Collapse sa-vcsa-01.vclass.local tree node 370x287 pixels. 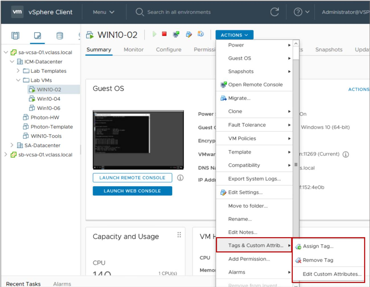coord(6,52)
